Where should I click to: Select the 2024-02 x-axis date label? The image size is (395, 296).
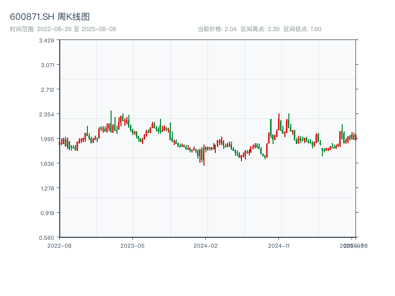click(x=206, y=245)
